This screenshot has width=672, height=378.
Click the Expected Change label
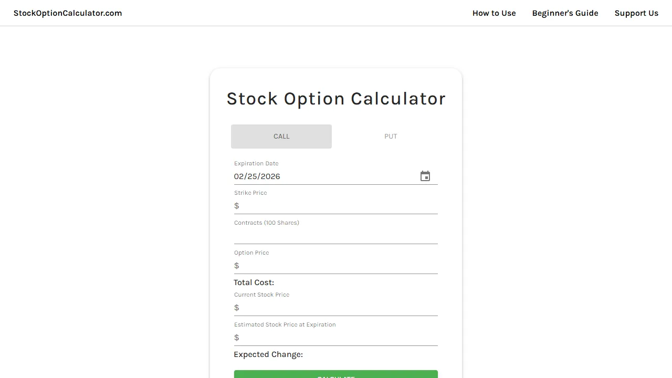pyautogui.click(x=268, y=354)
